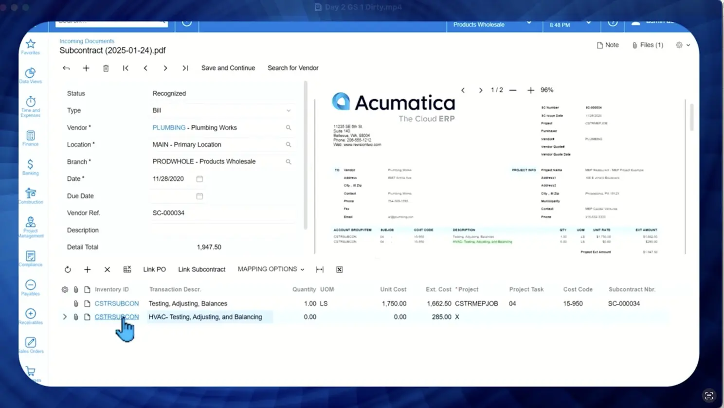Image resolution: width=724 pixels, height=408 pixels.
Task: Open the PLUMBING vendor link
Action: 169,127
